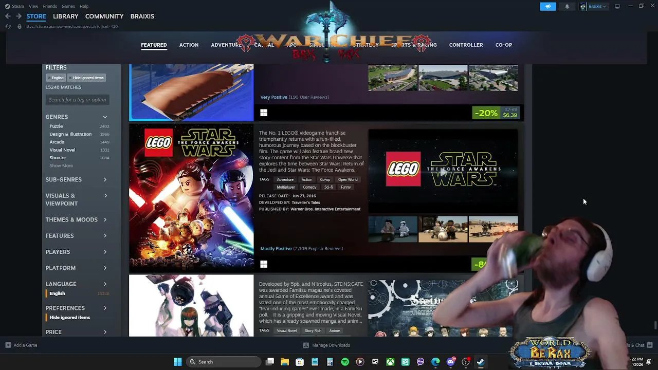Switch to Steam on the taskbar
The image size is (658, 370).
(481, 362)
